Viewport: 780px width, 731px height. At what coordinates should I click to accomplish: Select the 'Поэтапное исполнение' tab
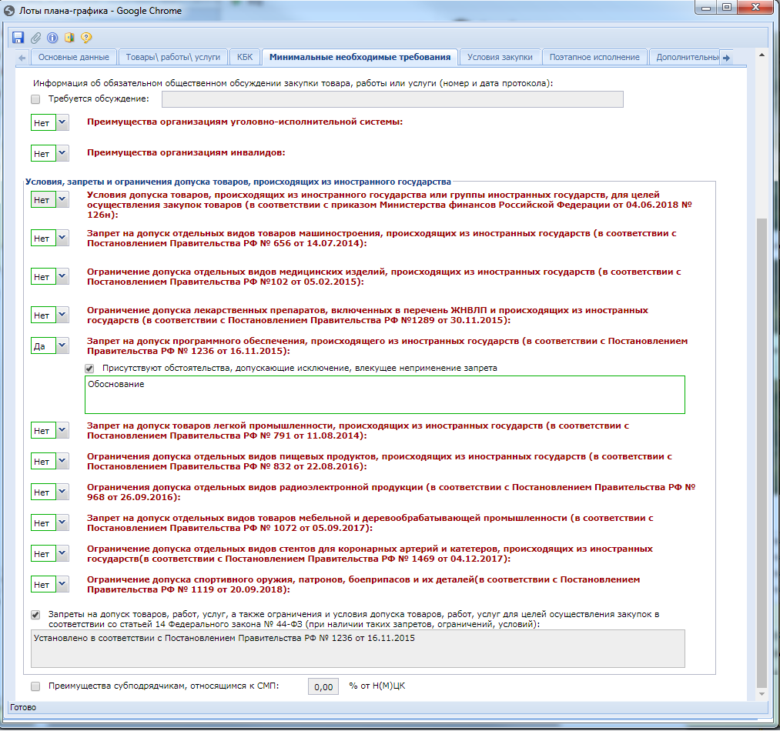coord(594,57)
